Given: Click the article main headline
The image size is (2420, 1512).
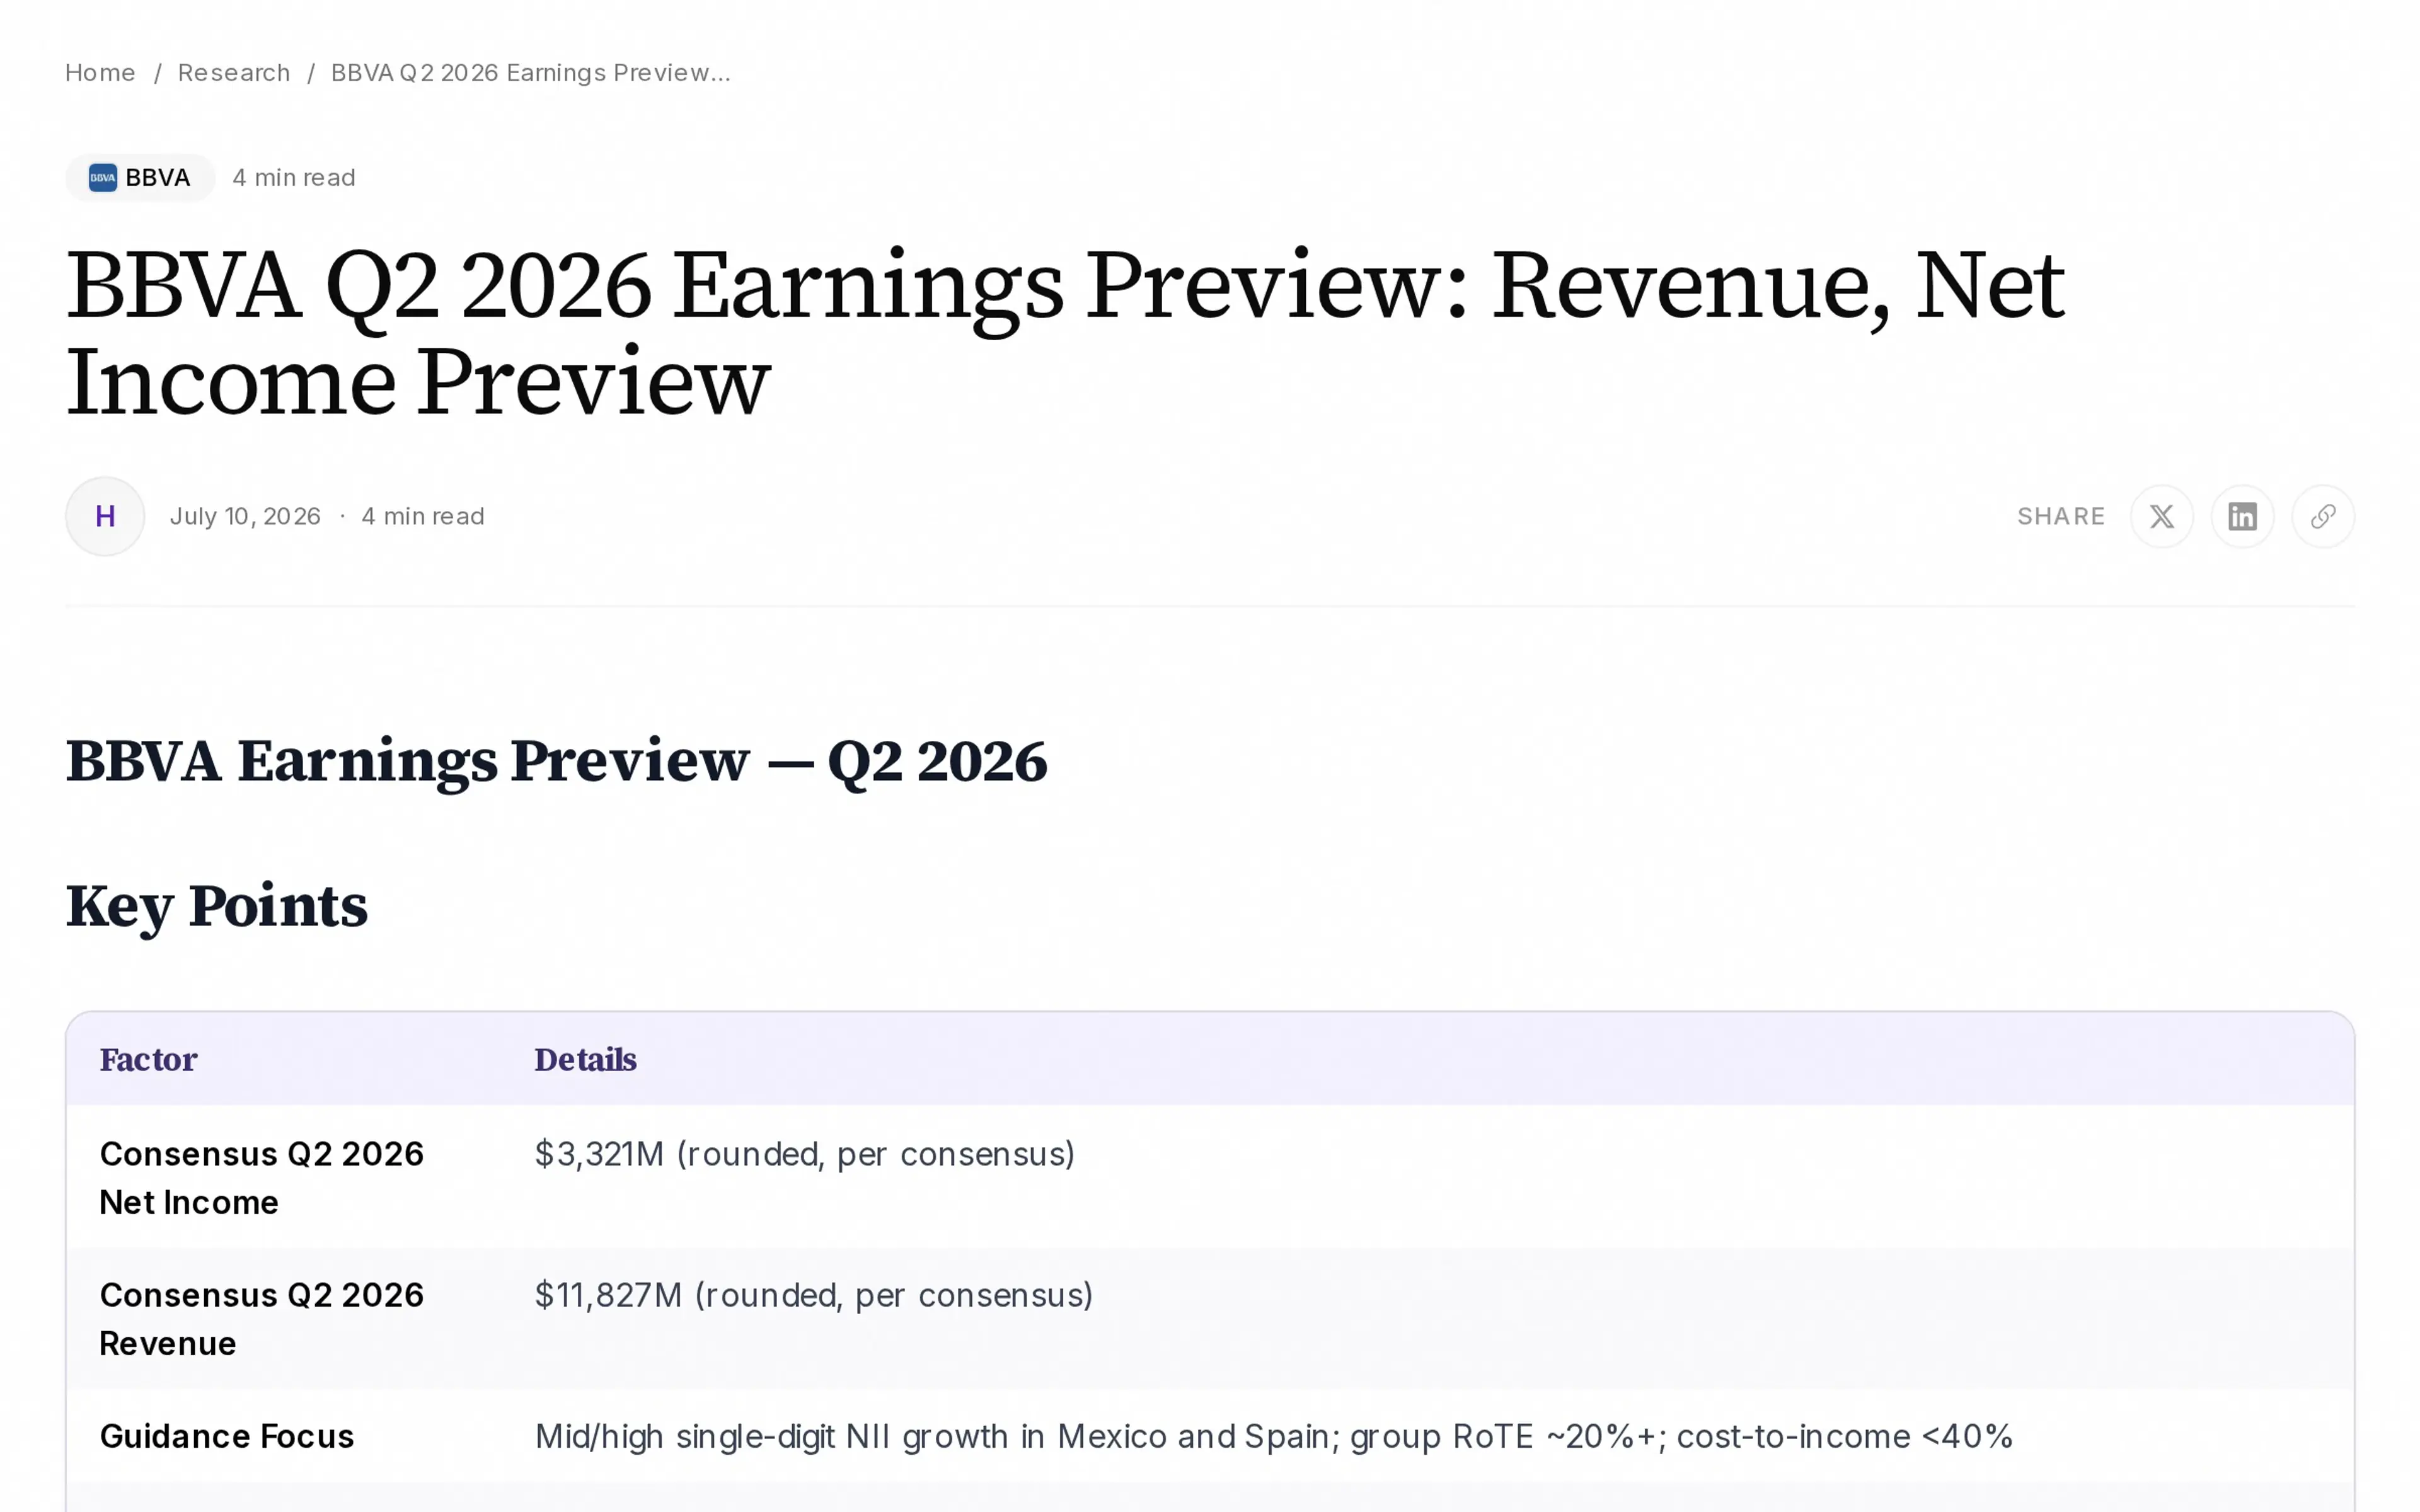Looking at the screenshot, I should (x=1065, y=333).
